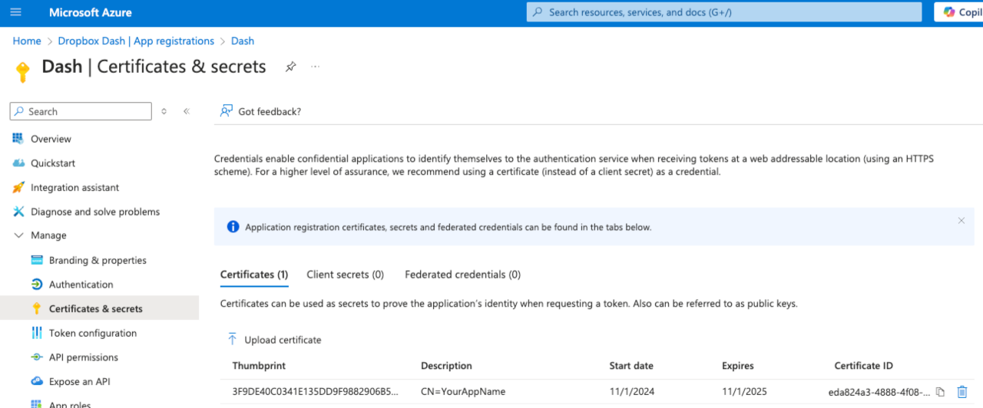Copy the Certificate ID to clipboard
The image size is (983, 408).
click(x=940, y=392)
